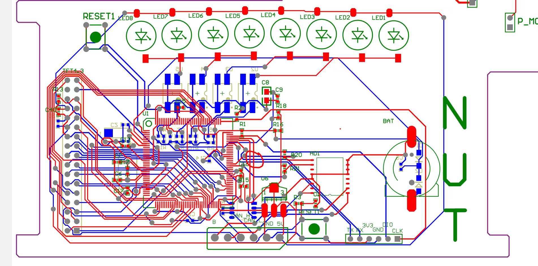Click the LED7 designator text
538x266 pixels.
[160, 17]
